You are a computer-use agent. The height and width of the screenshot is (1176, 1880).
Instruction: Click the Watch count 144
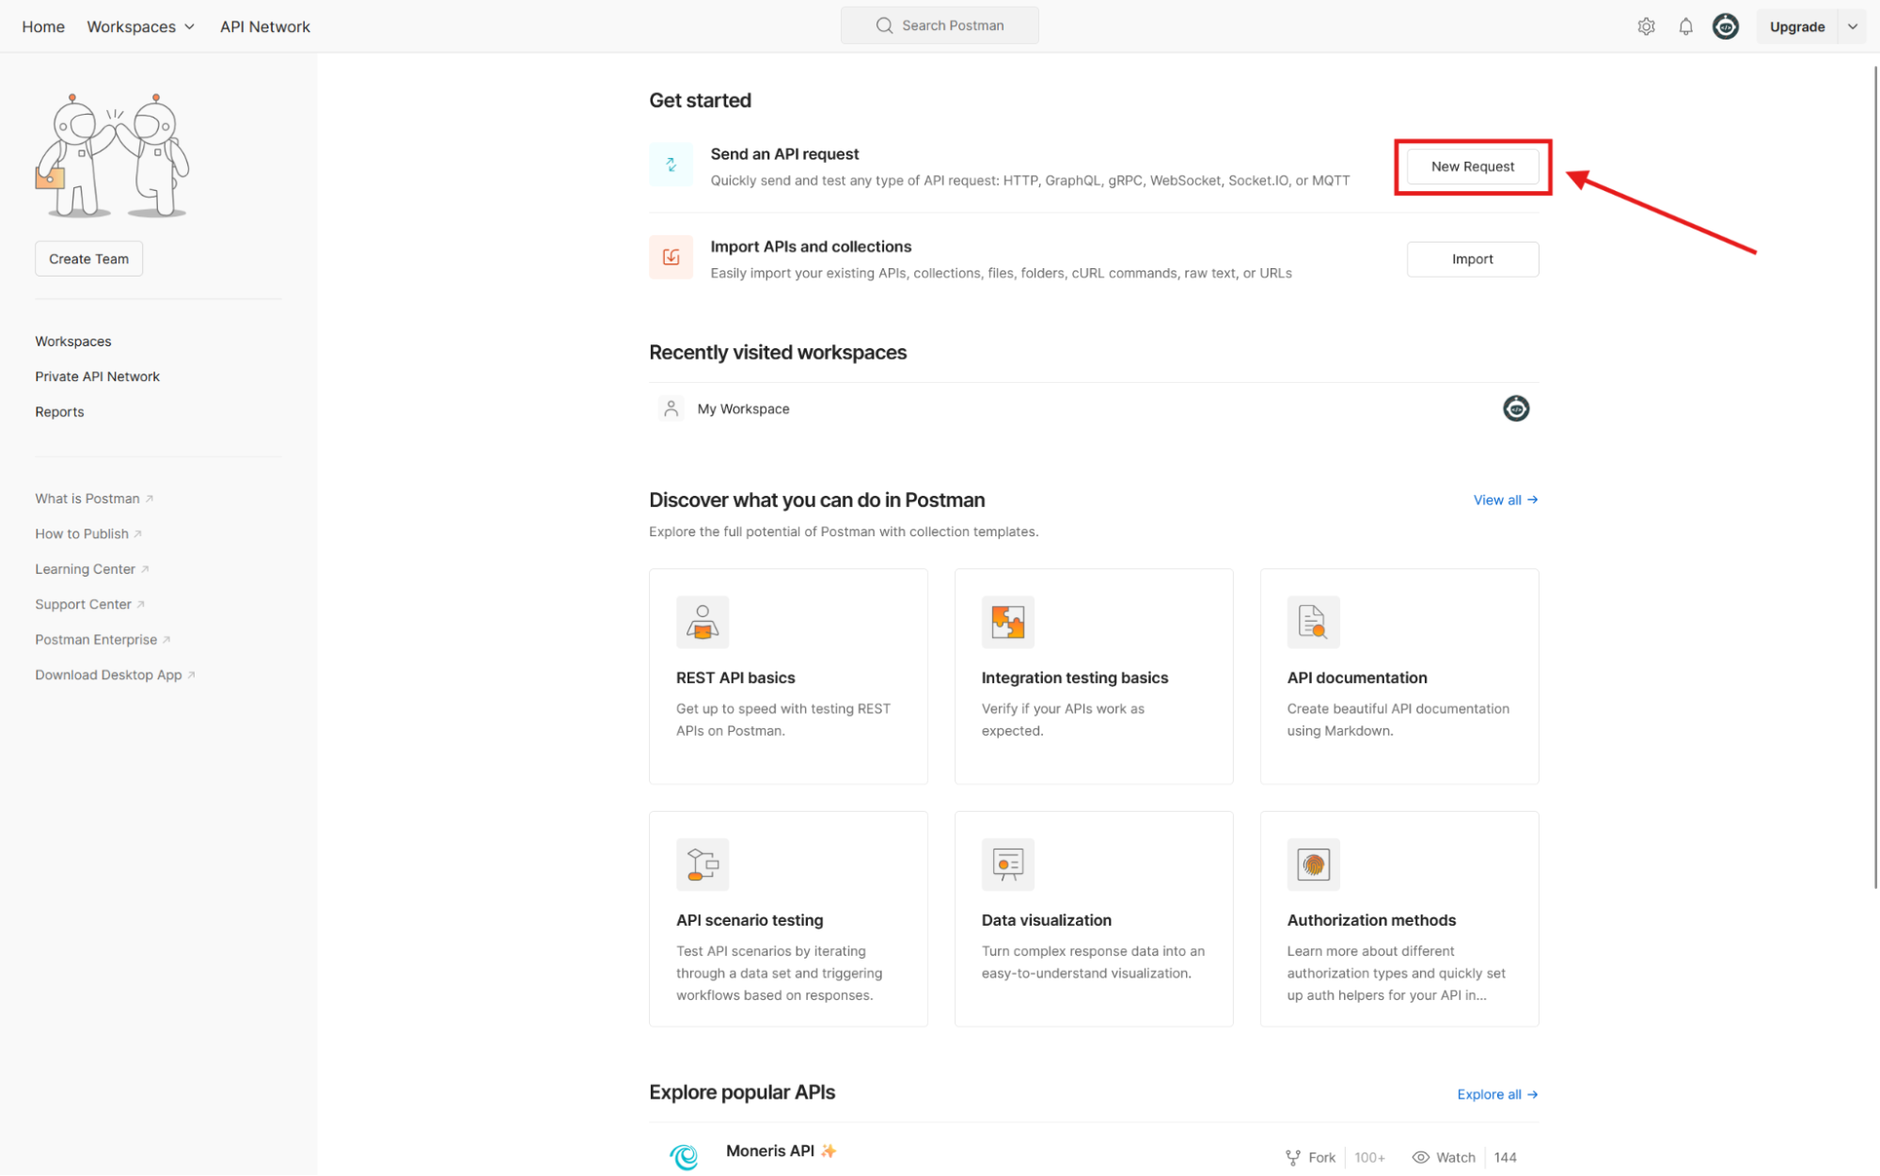click(x=1505, y=1157)
